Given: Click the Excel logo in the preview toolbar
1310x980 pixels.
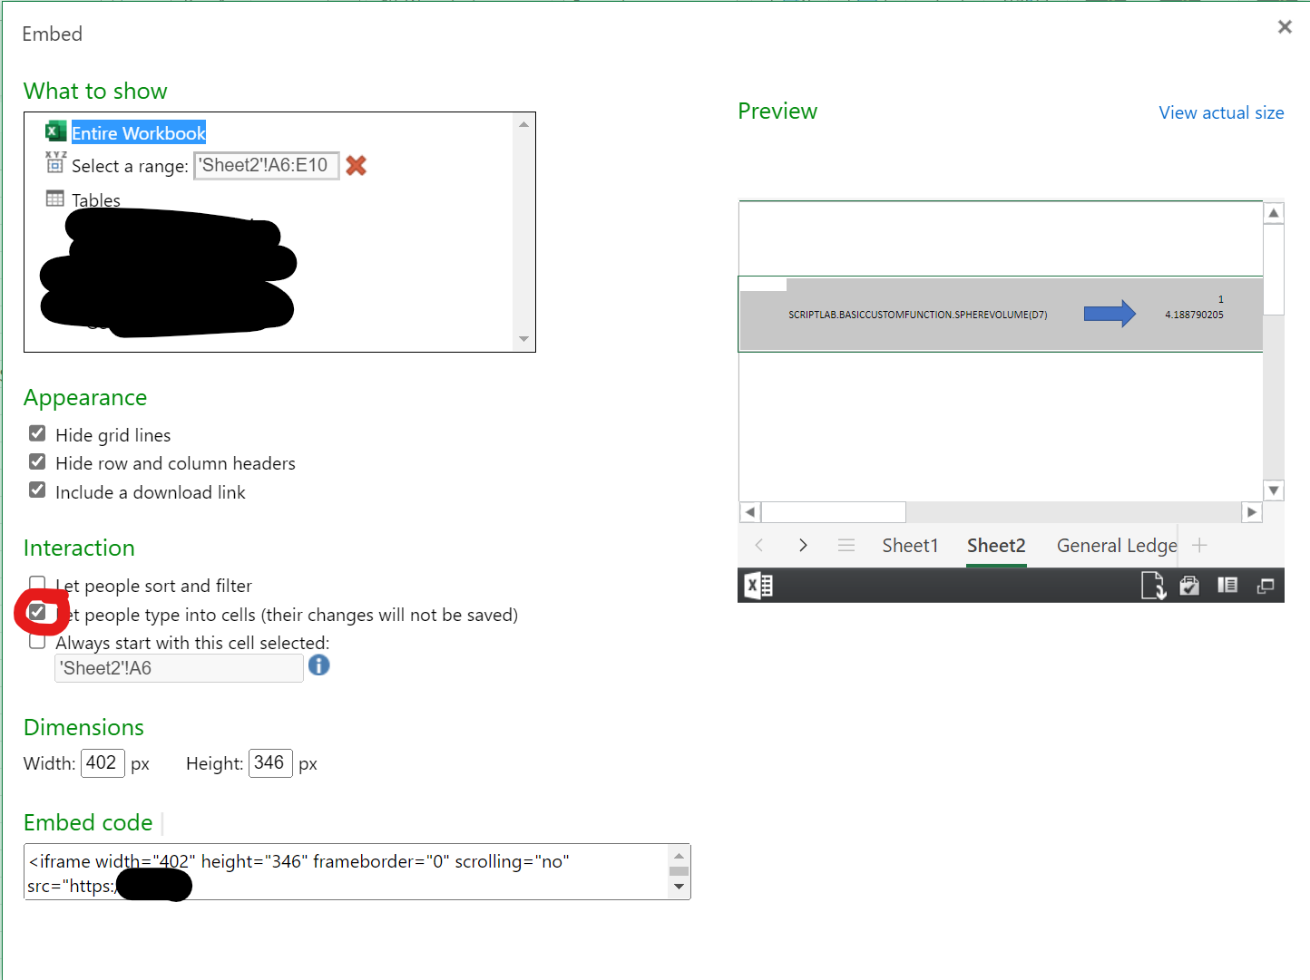Looking at the screenshot, I should [758, 585].
